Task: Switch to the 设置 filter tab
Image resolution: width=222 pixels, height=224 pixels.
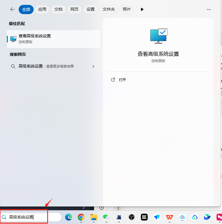Action: pos(90,9)
